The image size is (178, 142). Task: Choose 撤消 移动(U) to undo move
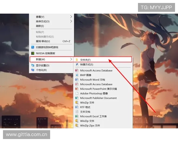(52, 41)
